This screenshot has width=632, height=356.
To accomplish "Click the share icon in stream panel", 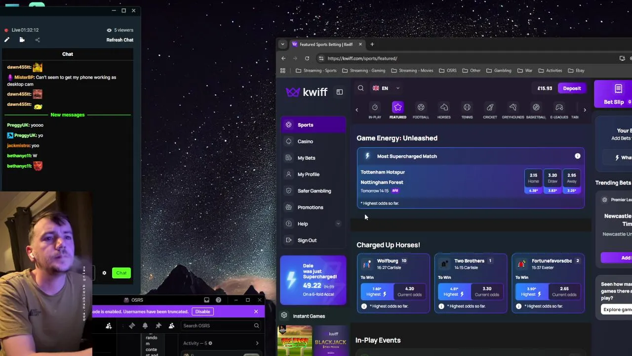I will tap(38, 40).
